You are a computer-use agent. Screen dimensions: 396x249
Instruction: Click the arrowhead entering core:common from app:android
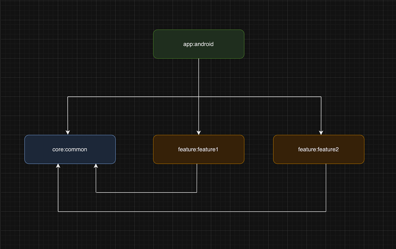tap(68, 133)
